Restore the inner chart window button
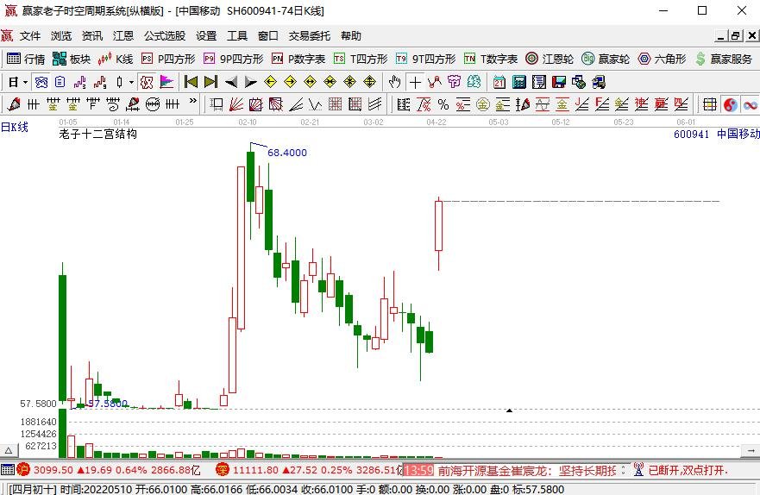This screenshot has height=495, width=760. coord(736,36)
